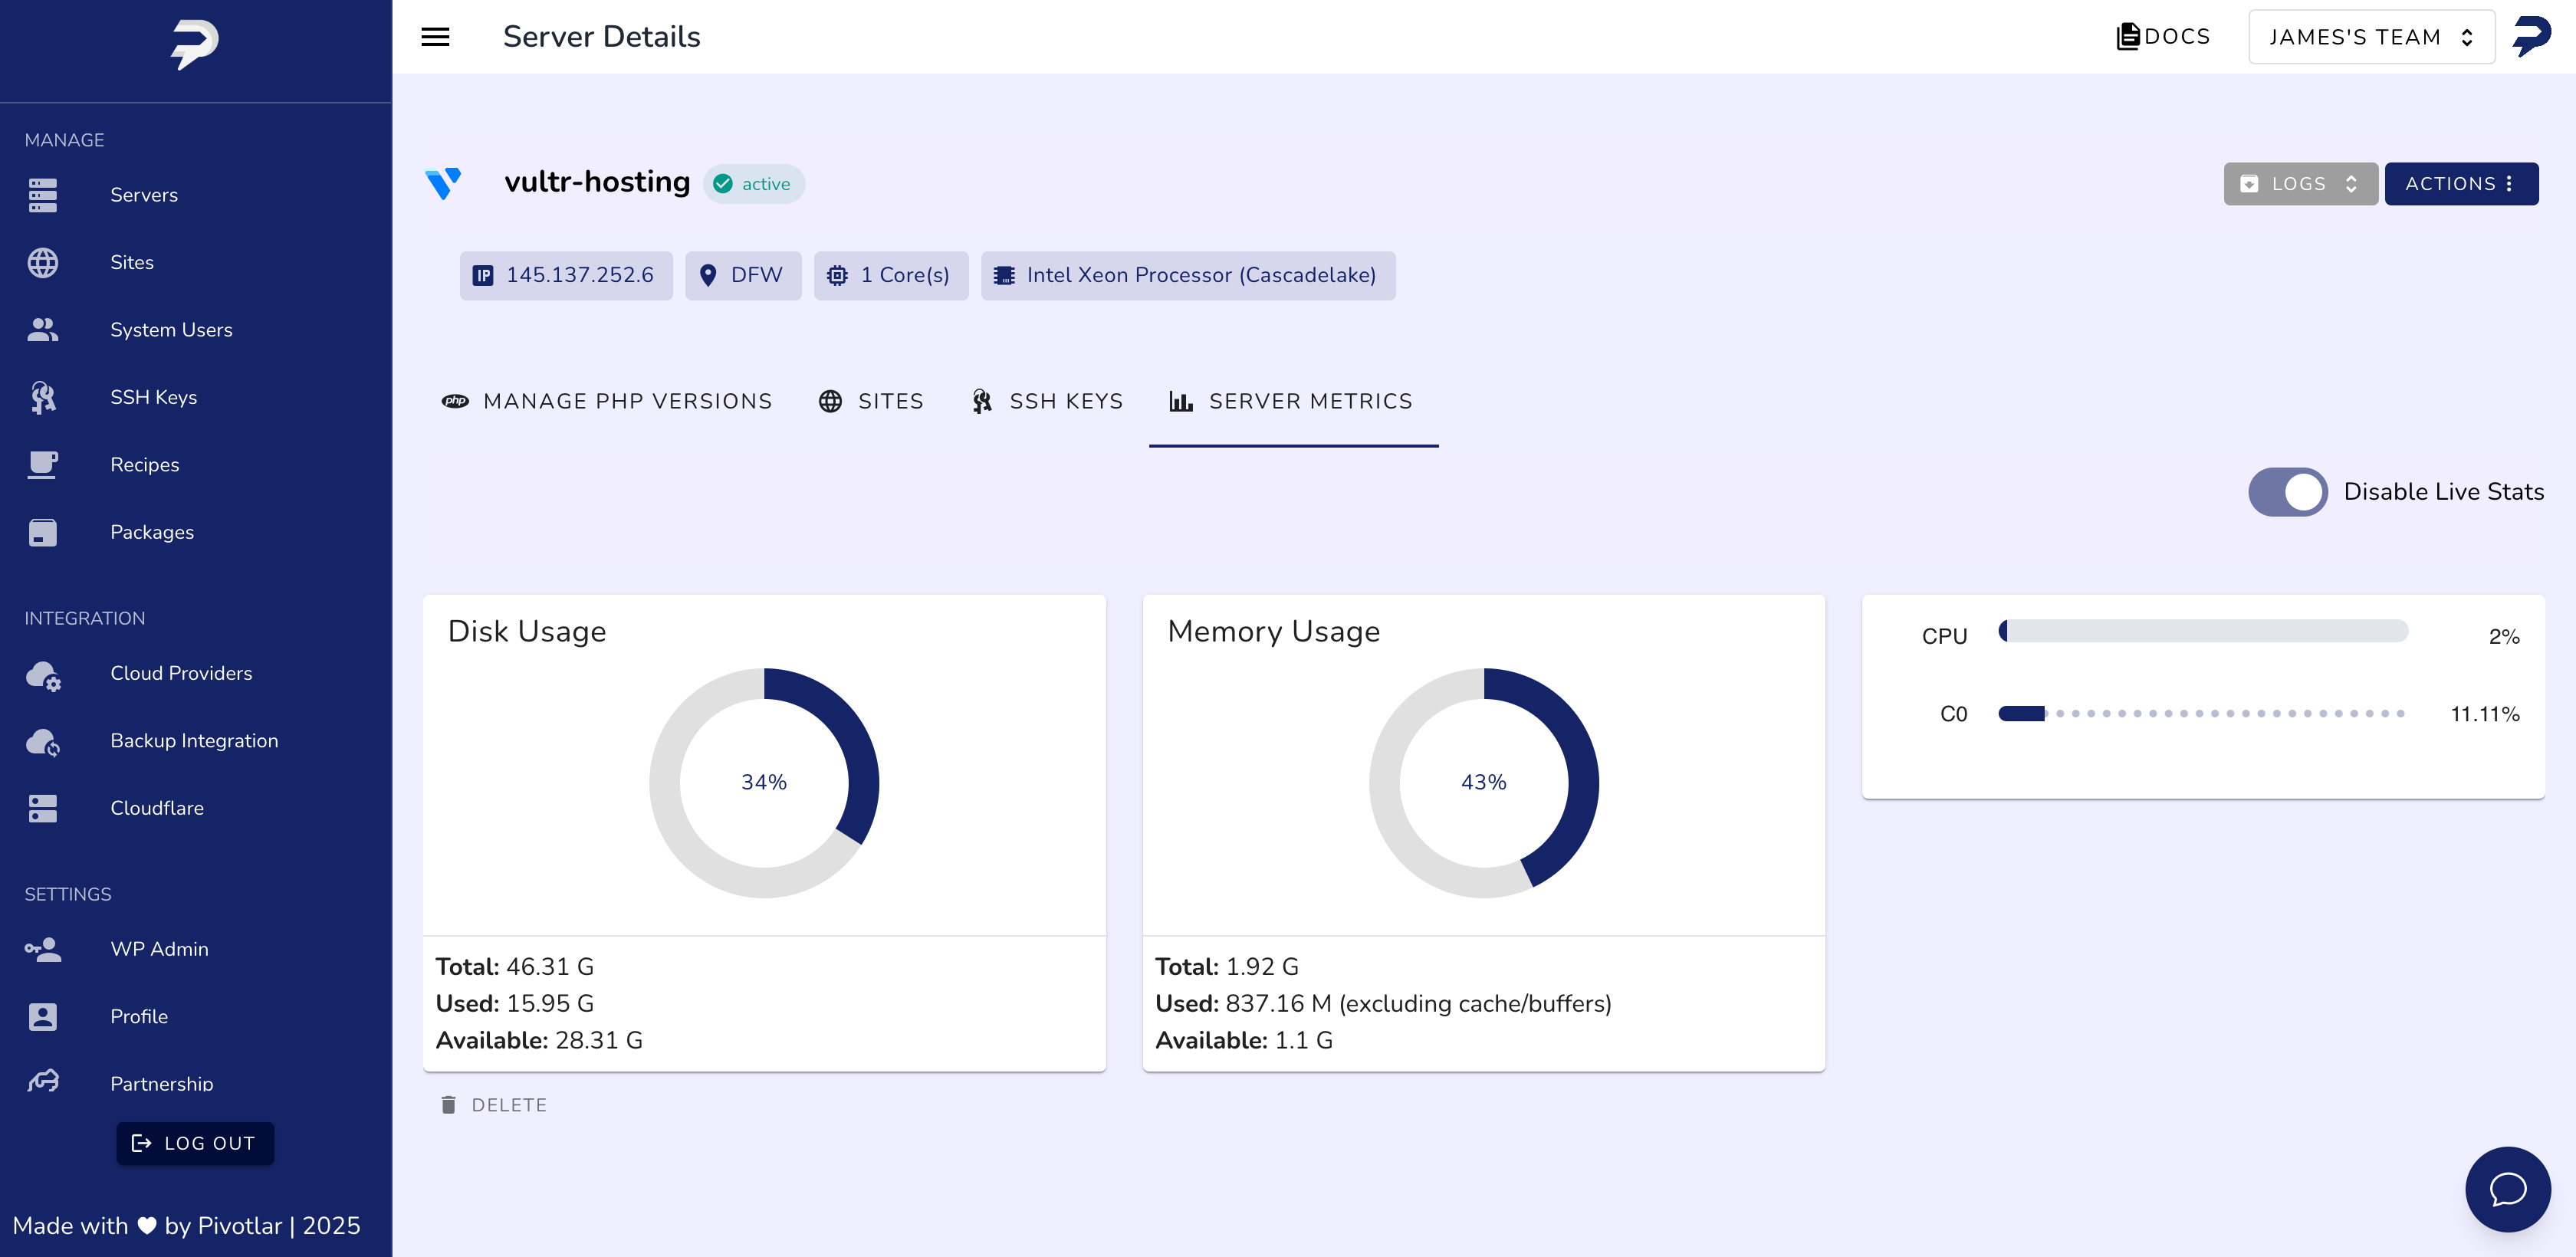Expand the James's Team selector
Image resolution: width=2576 pixels, height=1257 pixels.
2371,37
